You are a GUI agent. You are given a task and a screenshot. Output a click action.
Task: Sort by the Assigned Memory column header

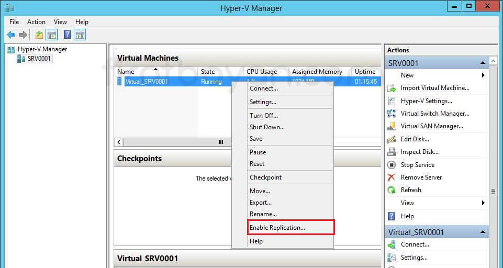click(x=320, y=72)
